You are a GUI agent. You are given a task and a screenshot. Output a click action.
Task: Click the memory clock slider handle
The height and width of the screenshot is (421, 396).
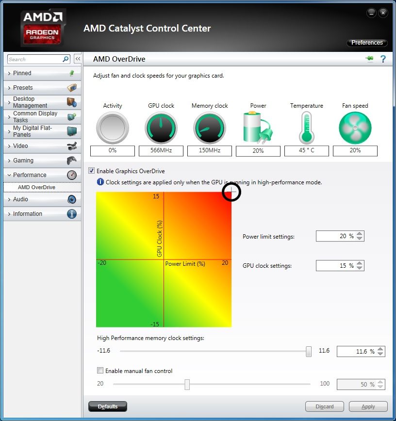pyautogui.click(x=309, y=352)
